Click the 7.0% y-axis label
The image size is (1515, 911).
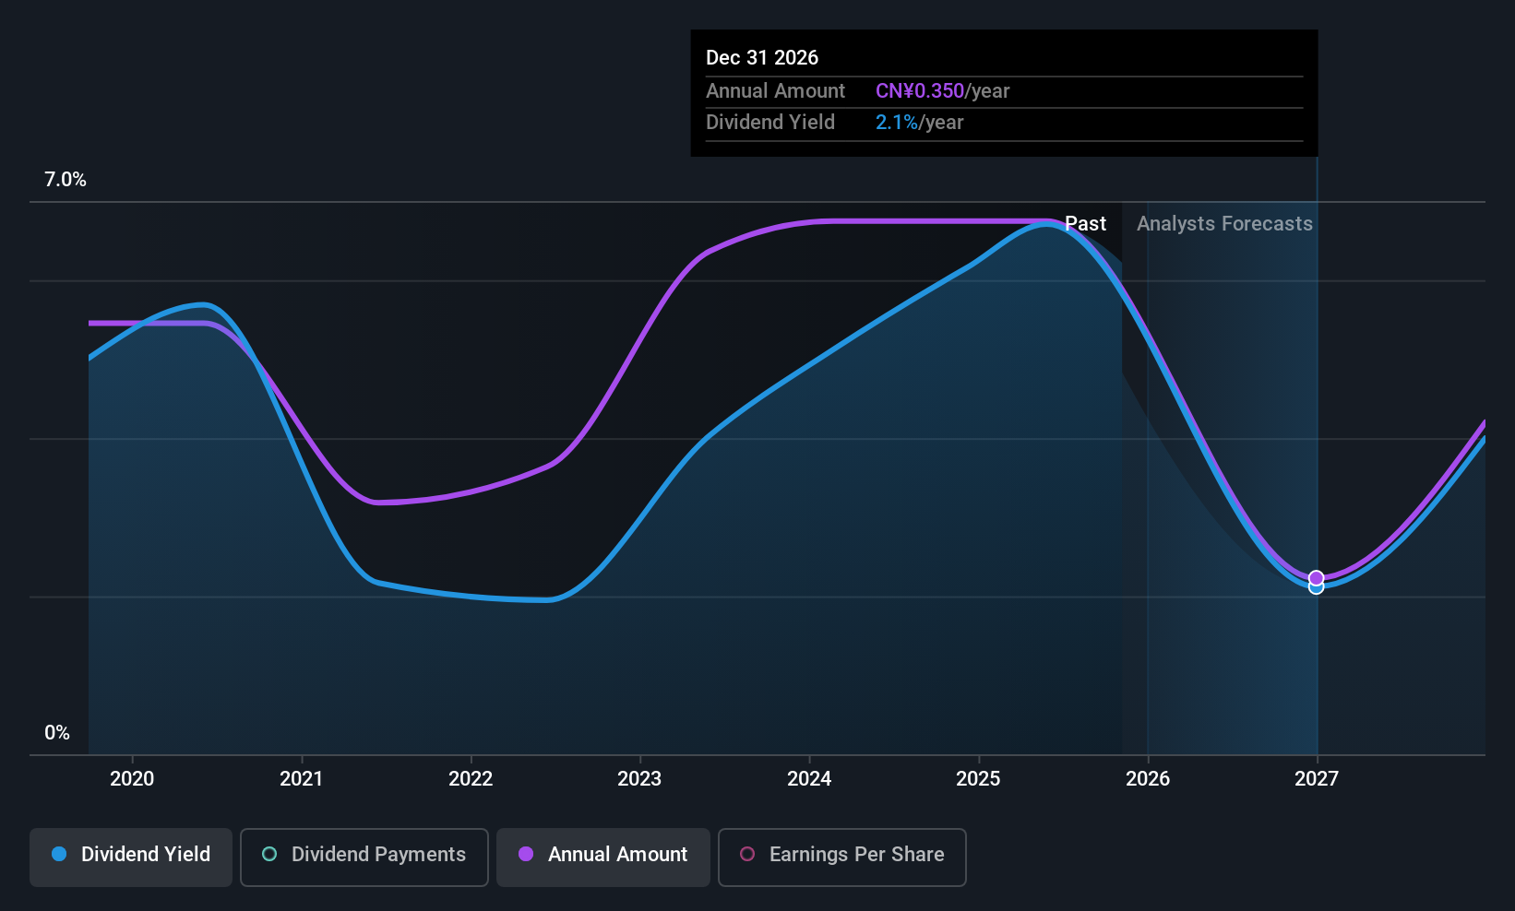(x=66, y=180)
